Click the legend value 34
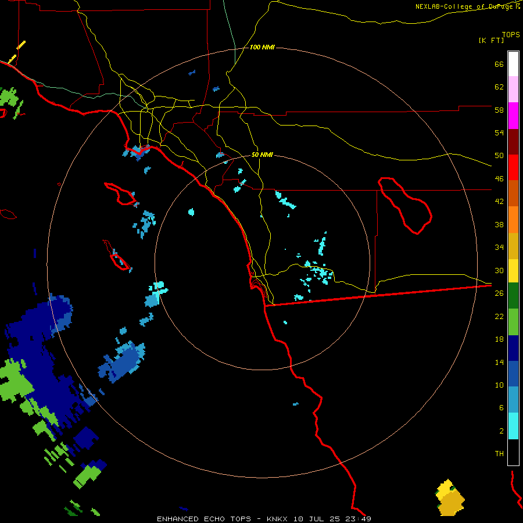Image resolution: width=523 pixels, height=523 pixels. (x=499, y=248)
